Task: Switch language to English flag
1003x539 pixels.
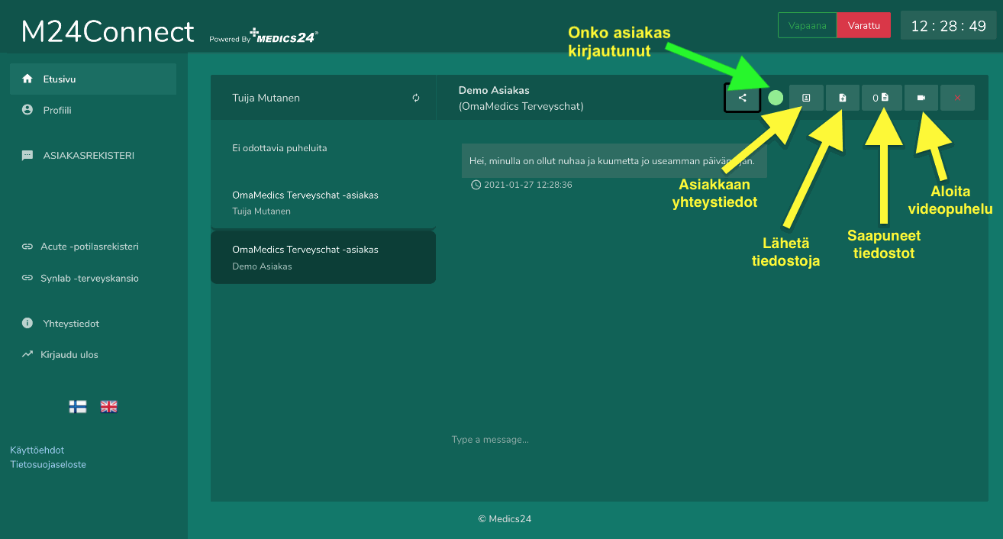Action: (109, 407)
